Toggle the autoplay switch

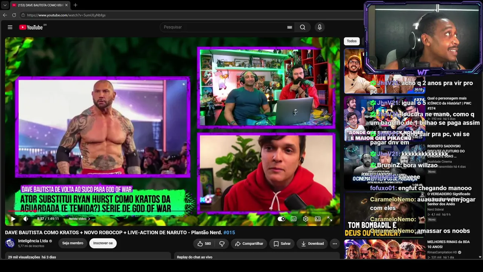281,219
